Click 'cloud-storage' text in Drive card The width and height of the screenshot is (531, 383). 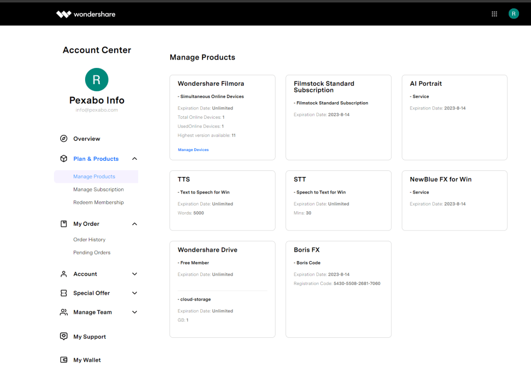[x=195, y=299]
